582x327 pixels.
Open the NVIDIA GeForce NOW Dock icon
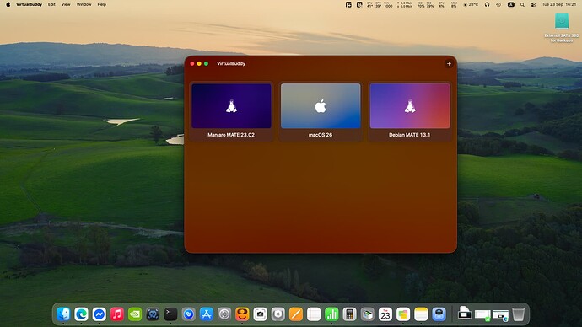[x=135, y=314]
